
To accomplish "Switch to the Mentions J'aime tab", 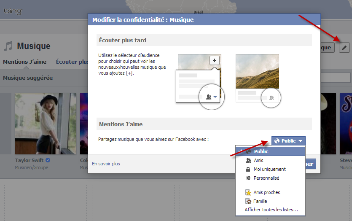I will click(x=24, y=62).
